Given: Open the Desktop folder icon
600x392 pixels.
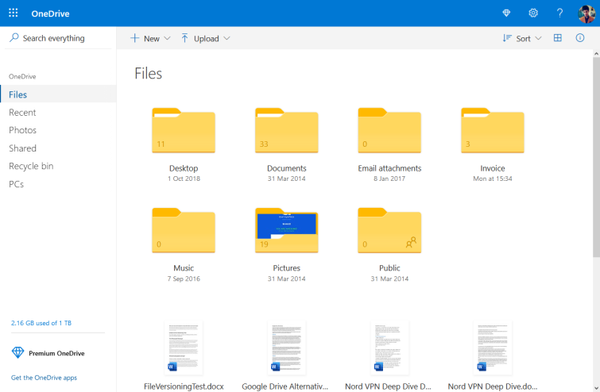Looking at the screenshot, I should click(x=184, y=130).
